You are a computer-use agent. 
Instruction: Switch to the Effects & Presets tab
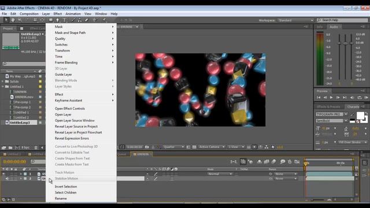[x=328, y=107]
